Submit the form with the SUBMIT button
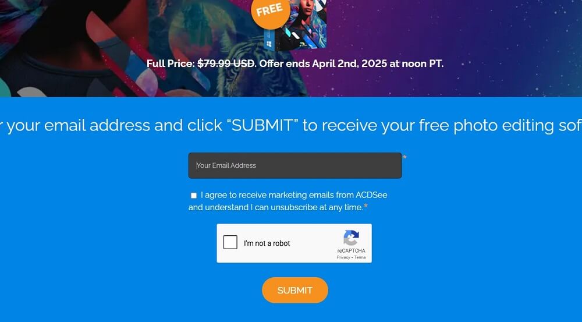The height and width of the screenshot is (322, 582). point(295,290)
